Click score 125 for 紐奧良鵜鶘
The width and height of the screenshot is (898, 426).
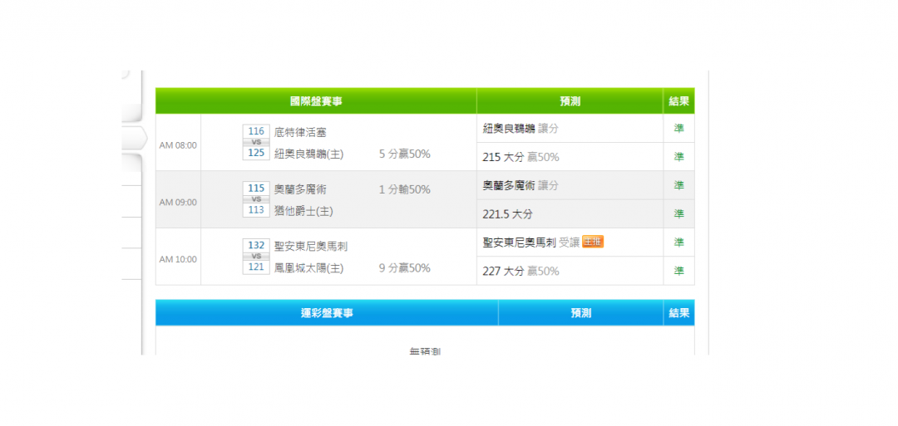point(256,153)
